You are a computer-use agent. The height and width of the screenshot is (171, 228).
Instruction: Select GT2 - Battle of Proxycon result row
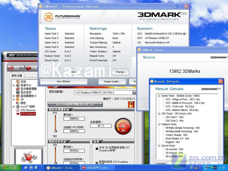[185, 103]
